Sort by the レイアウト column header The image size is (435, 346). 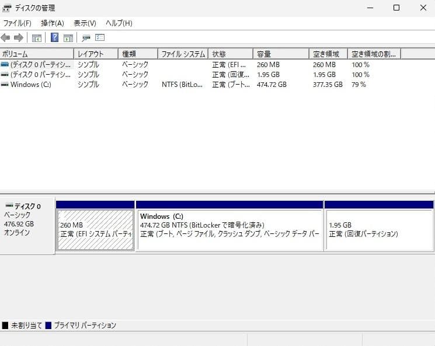tap(96, 54)
